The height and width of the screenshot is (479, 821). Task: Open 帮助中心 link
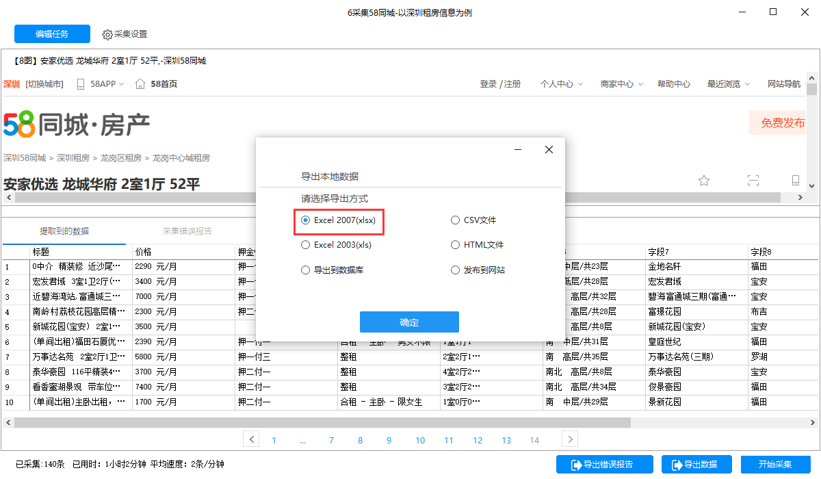[x=674, y=84]
